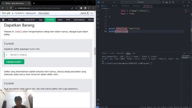Switch to the Terminal panel tab
The height and width of the screenshot is (108, 192).
[128, 53]
